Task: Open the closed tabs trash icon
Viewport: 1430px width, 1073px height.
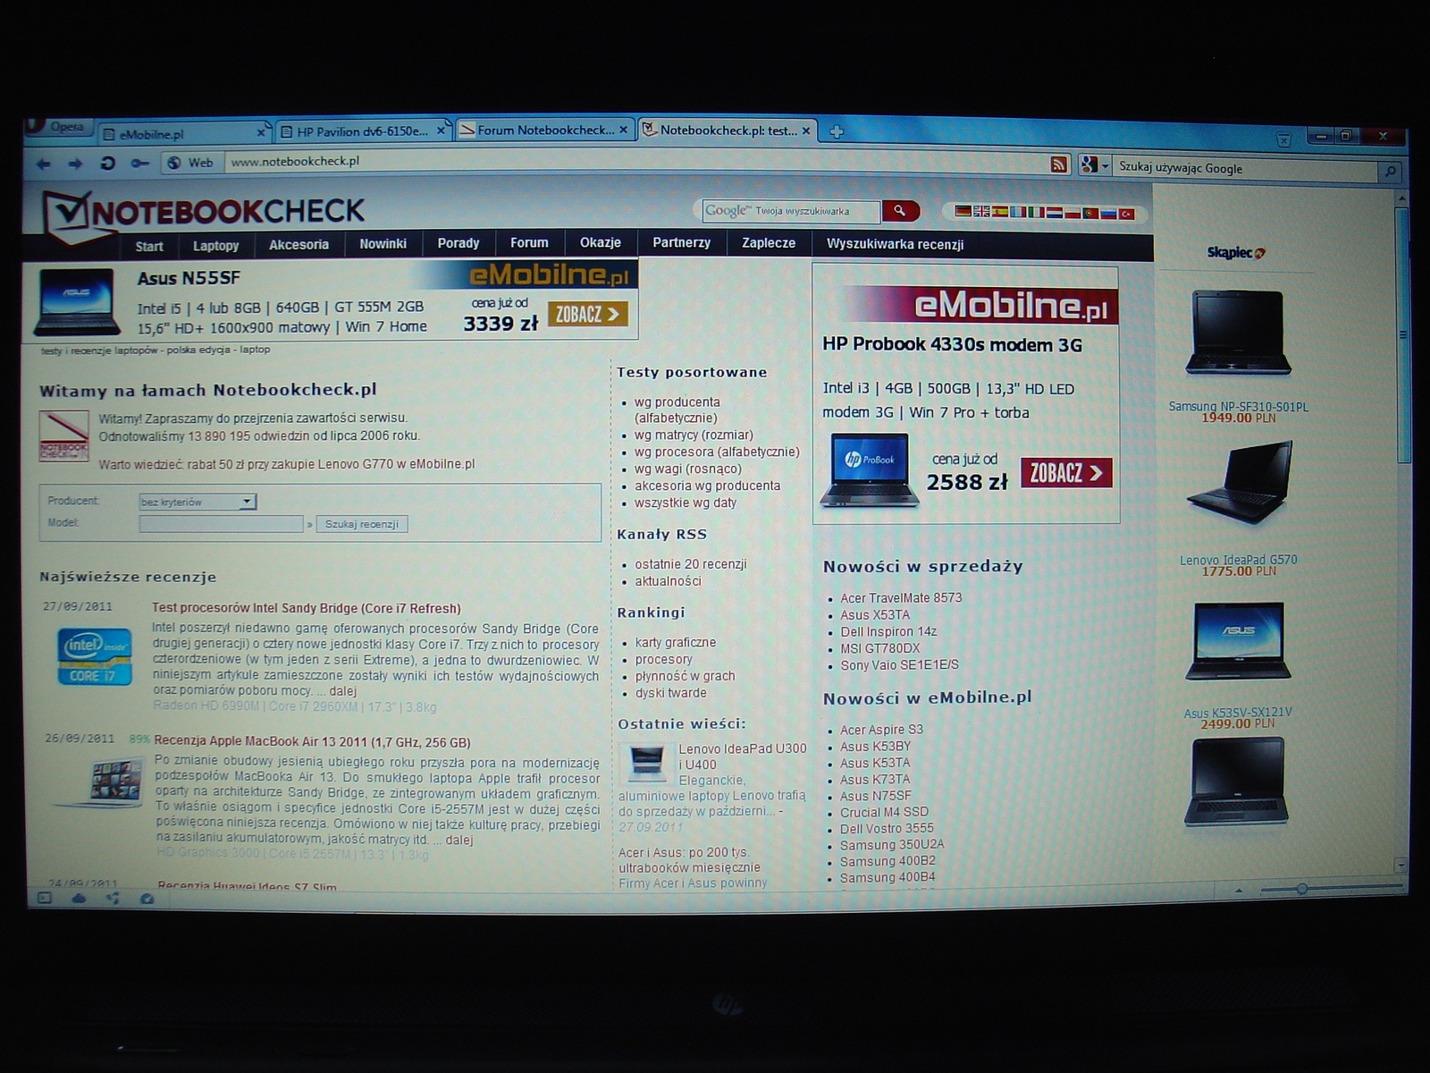Action: pos(1283,139)
